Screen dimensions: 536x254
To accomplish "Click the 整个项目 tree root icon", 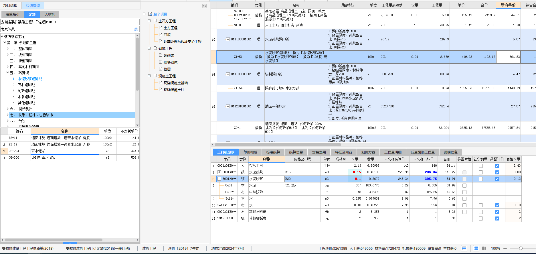I will click(x=150, y=14).
